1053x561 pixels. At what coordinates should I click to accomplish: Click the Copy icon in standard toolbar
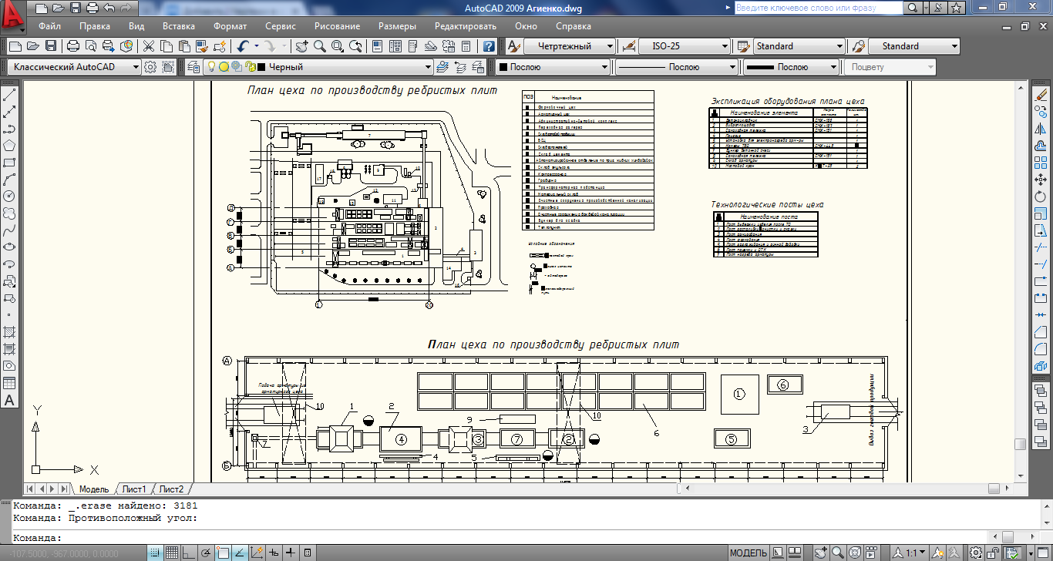166,46
